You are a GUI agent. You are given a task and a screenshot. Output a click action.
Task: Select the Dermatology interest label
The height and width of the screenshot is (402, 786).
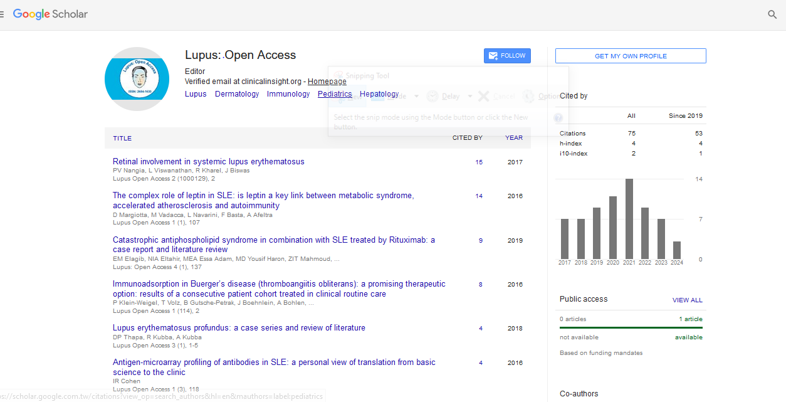coord(237,94)
